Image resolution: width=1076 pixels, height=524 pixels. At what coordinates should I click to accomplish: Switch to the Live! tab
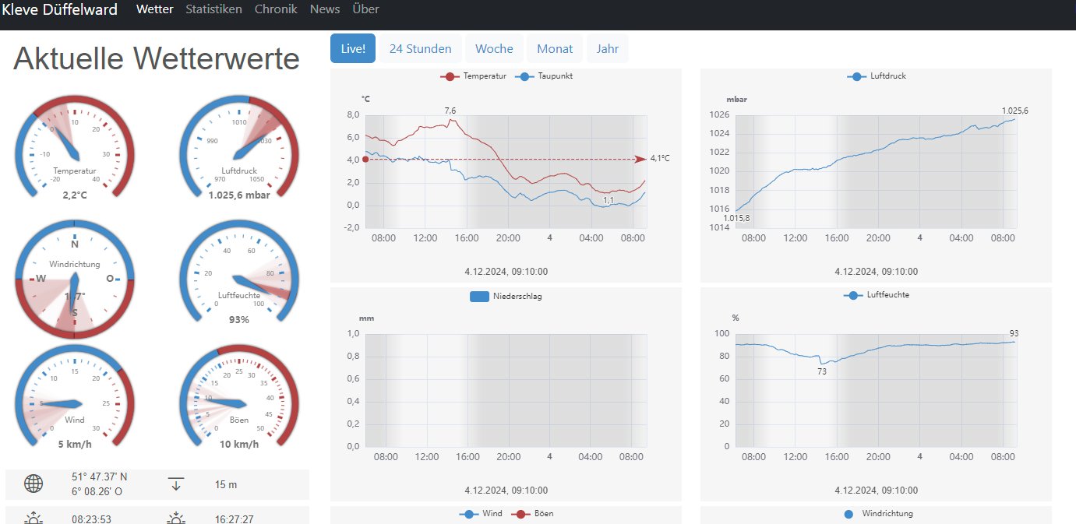(x=353, y=48)
